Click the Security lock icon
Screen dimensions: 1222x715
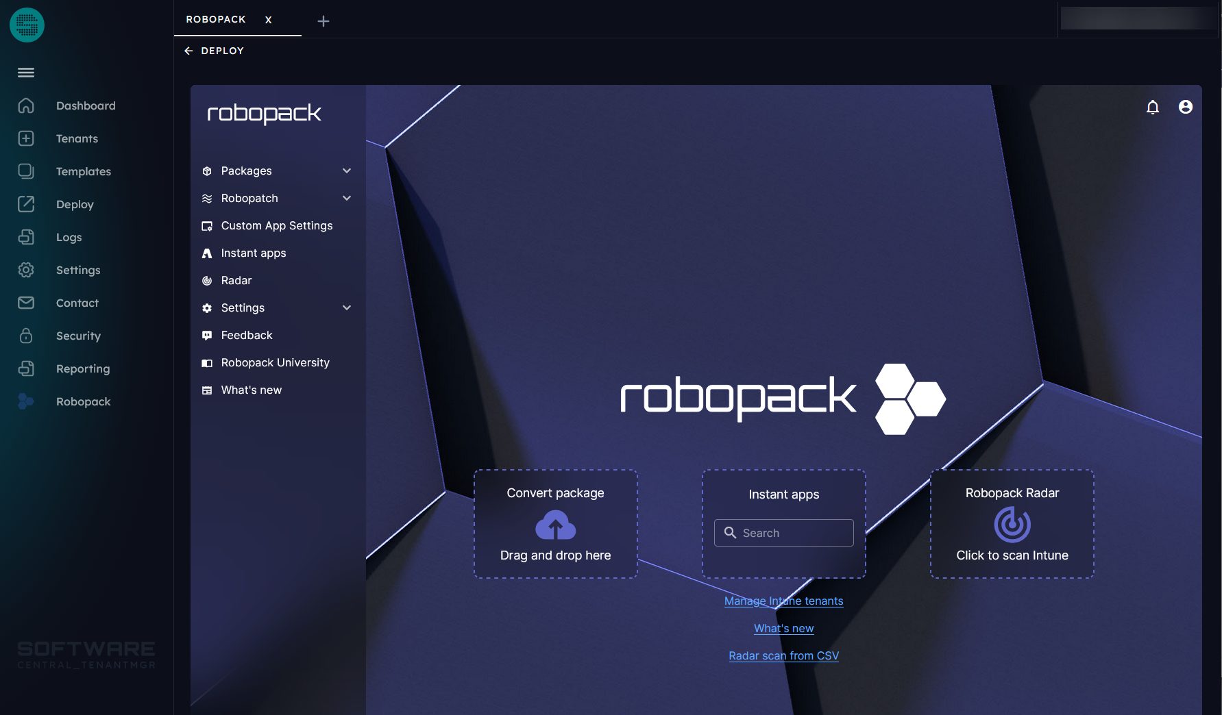[26, 336]
